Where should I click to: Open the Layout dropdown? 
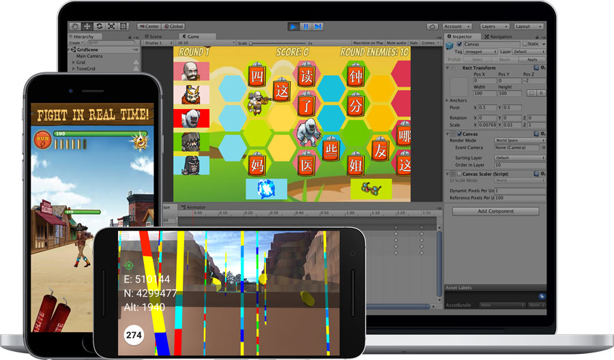529,27
